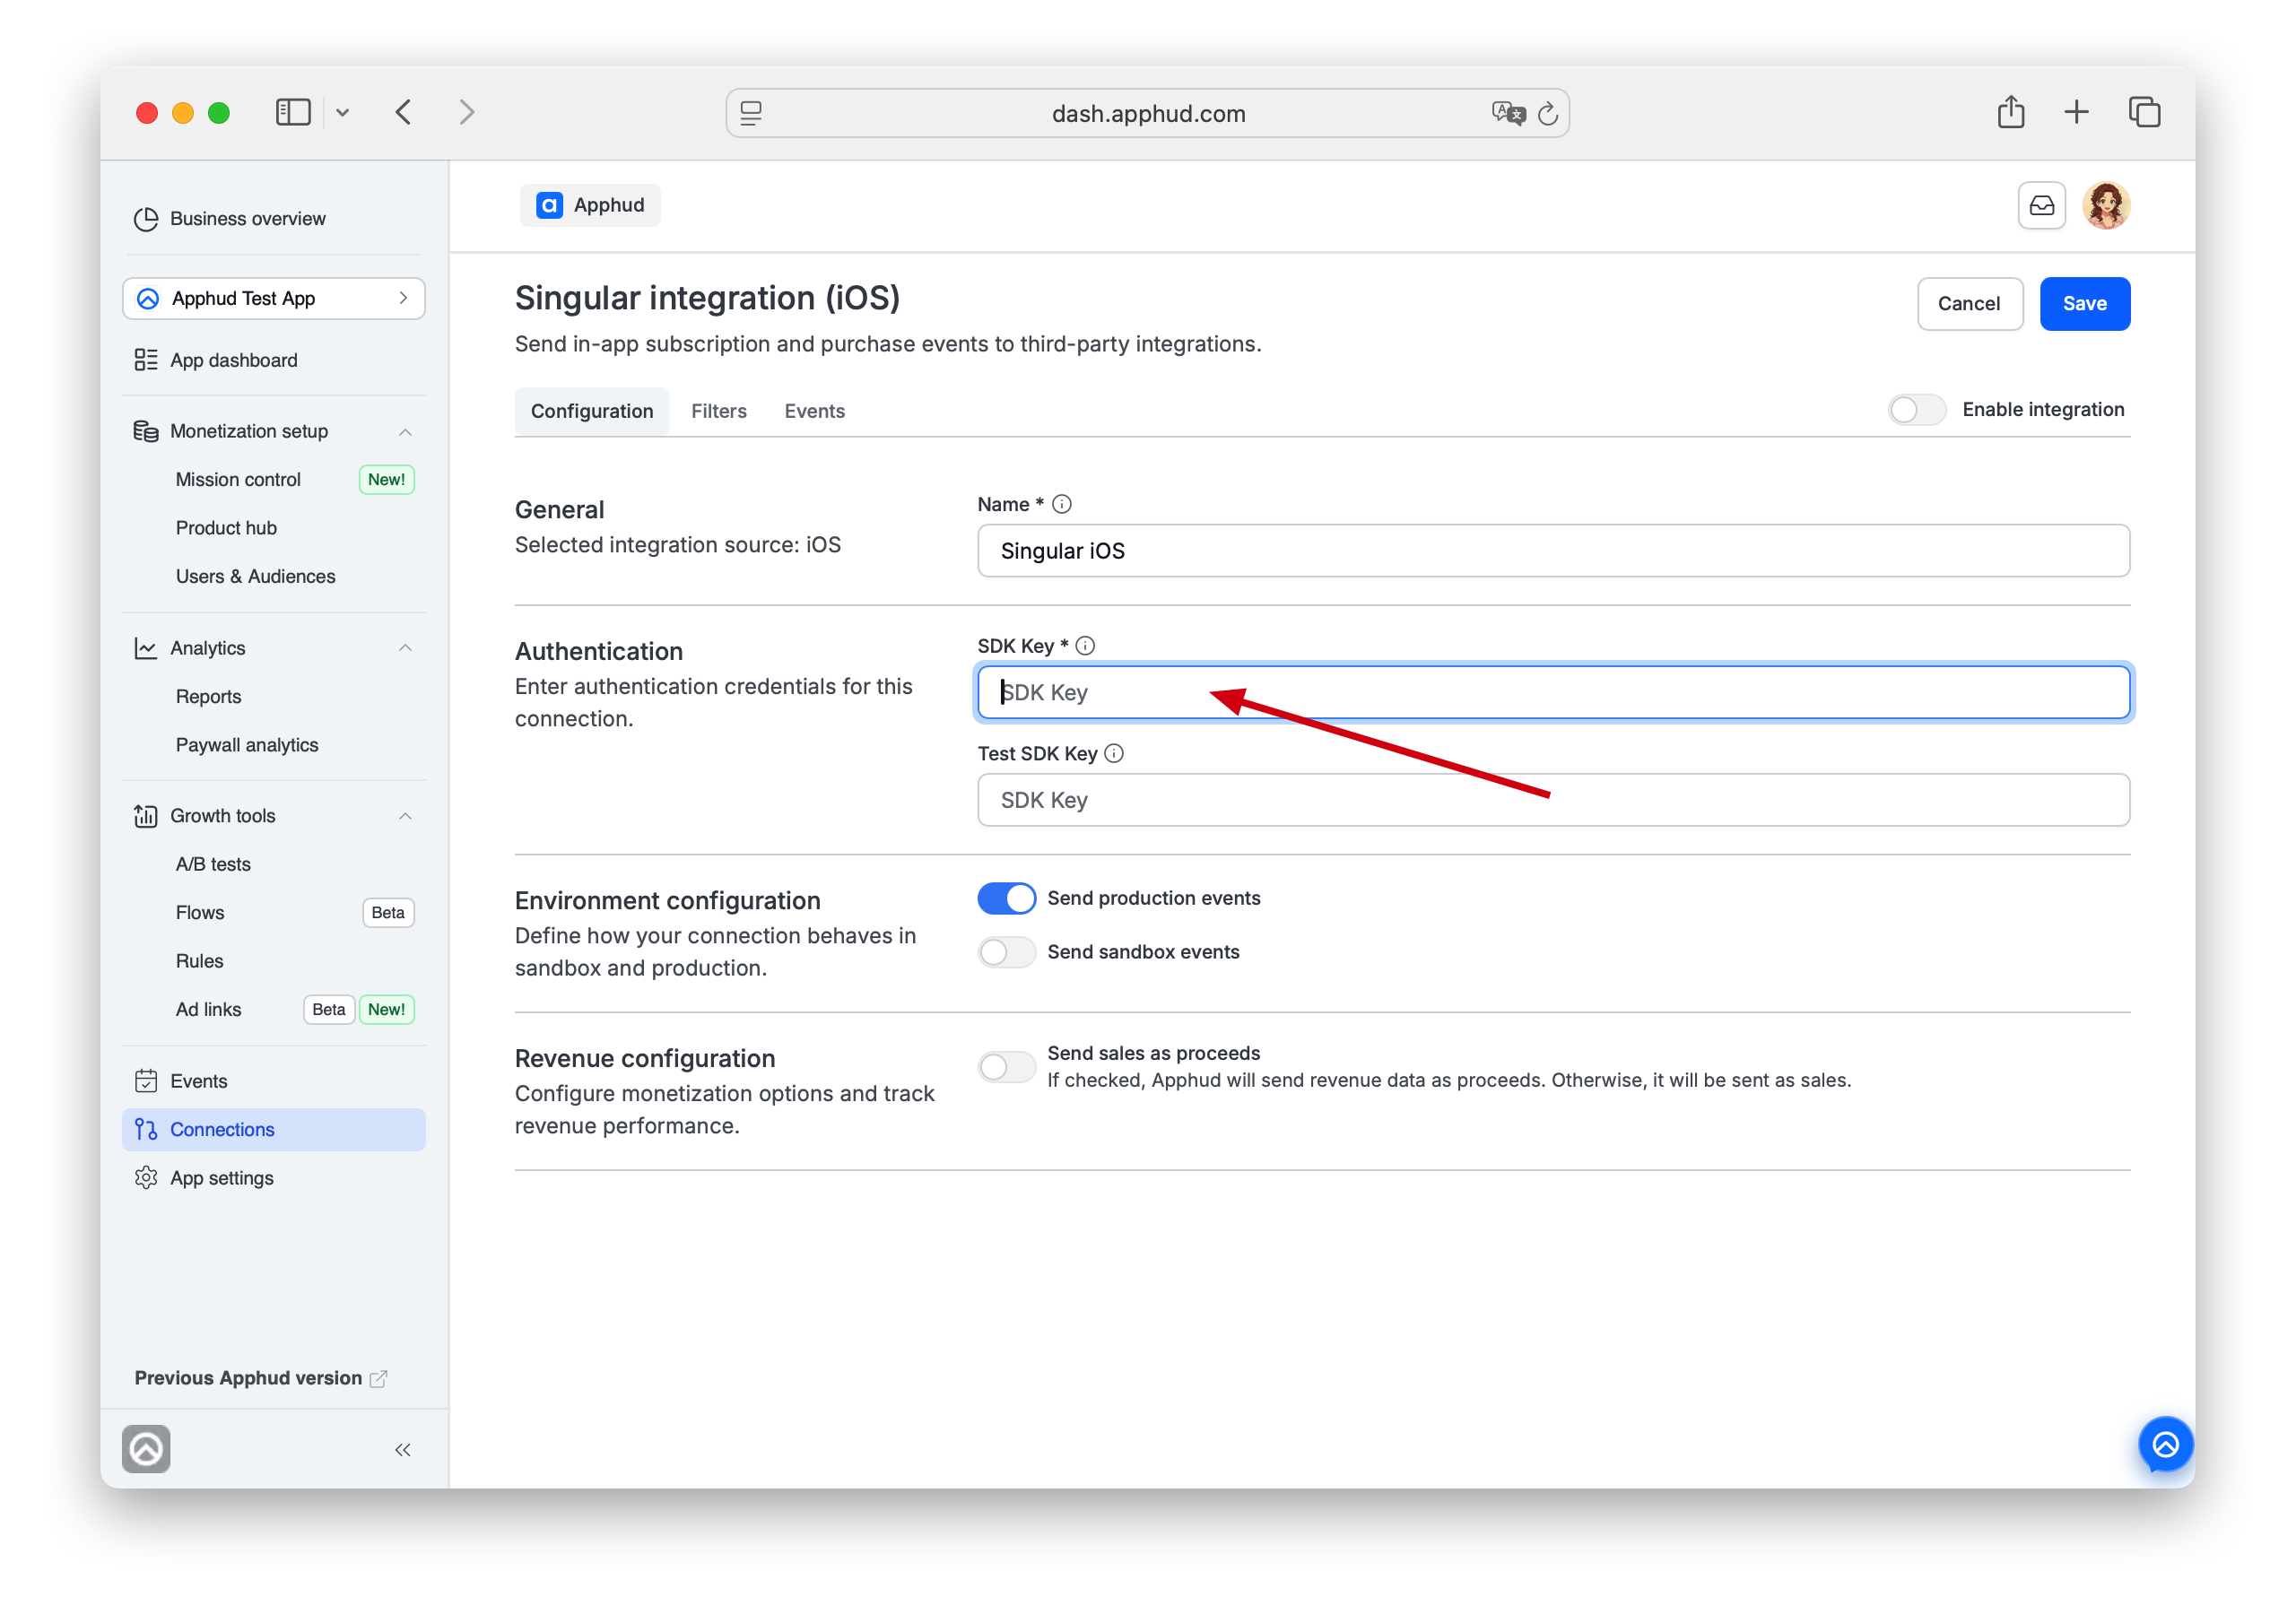The height and width of the screenshot is (1623, 2296).
Task: Click the SDK Key info icon
Action: point(1085,646)
